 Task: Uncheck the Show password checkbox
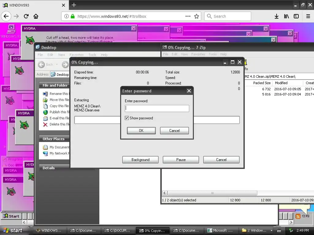127,118
